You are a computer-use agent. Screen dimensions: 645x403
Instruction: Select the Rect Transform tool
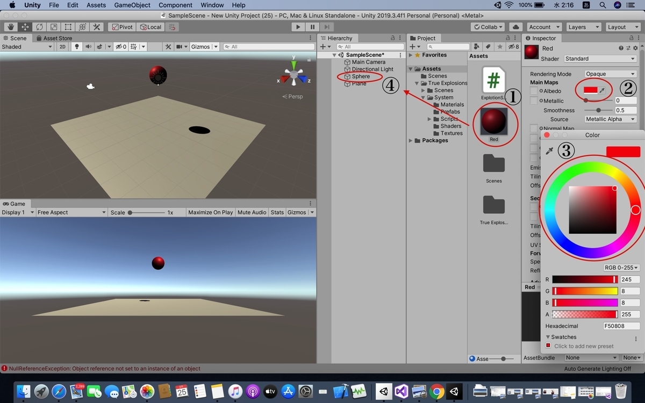[x=68, y=27]
